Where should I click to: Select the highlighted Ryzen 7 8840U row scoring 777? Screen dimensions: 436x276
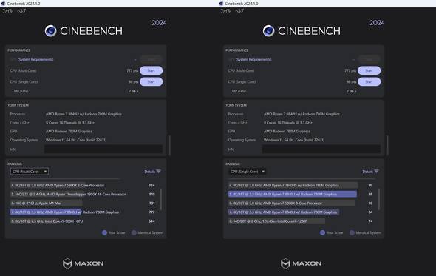pos(84,212)
